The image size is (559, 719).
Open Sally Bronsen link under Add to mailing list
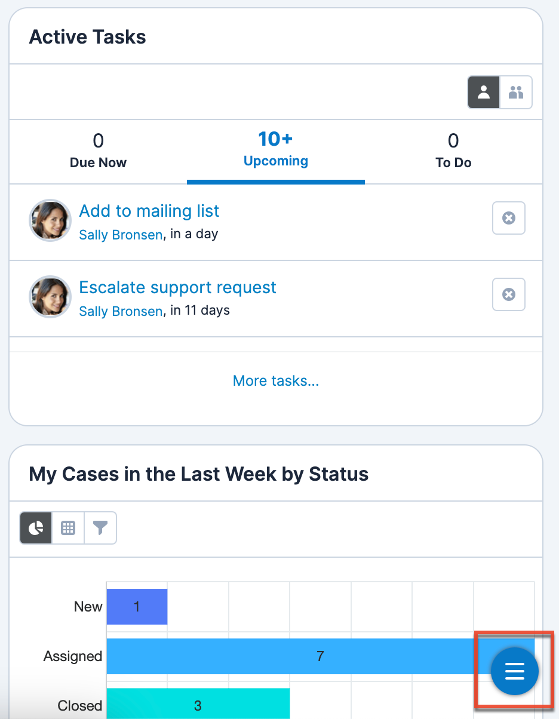pyautogui.click(x=121, y=235)
